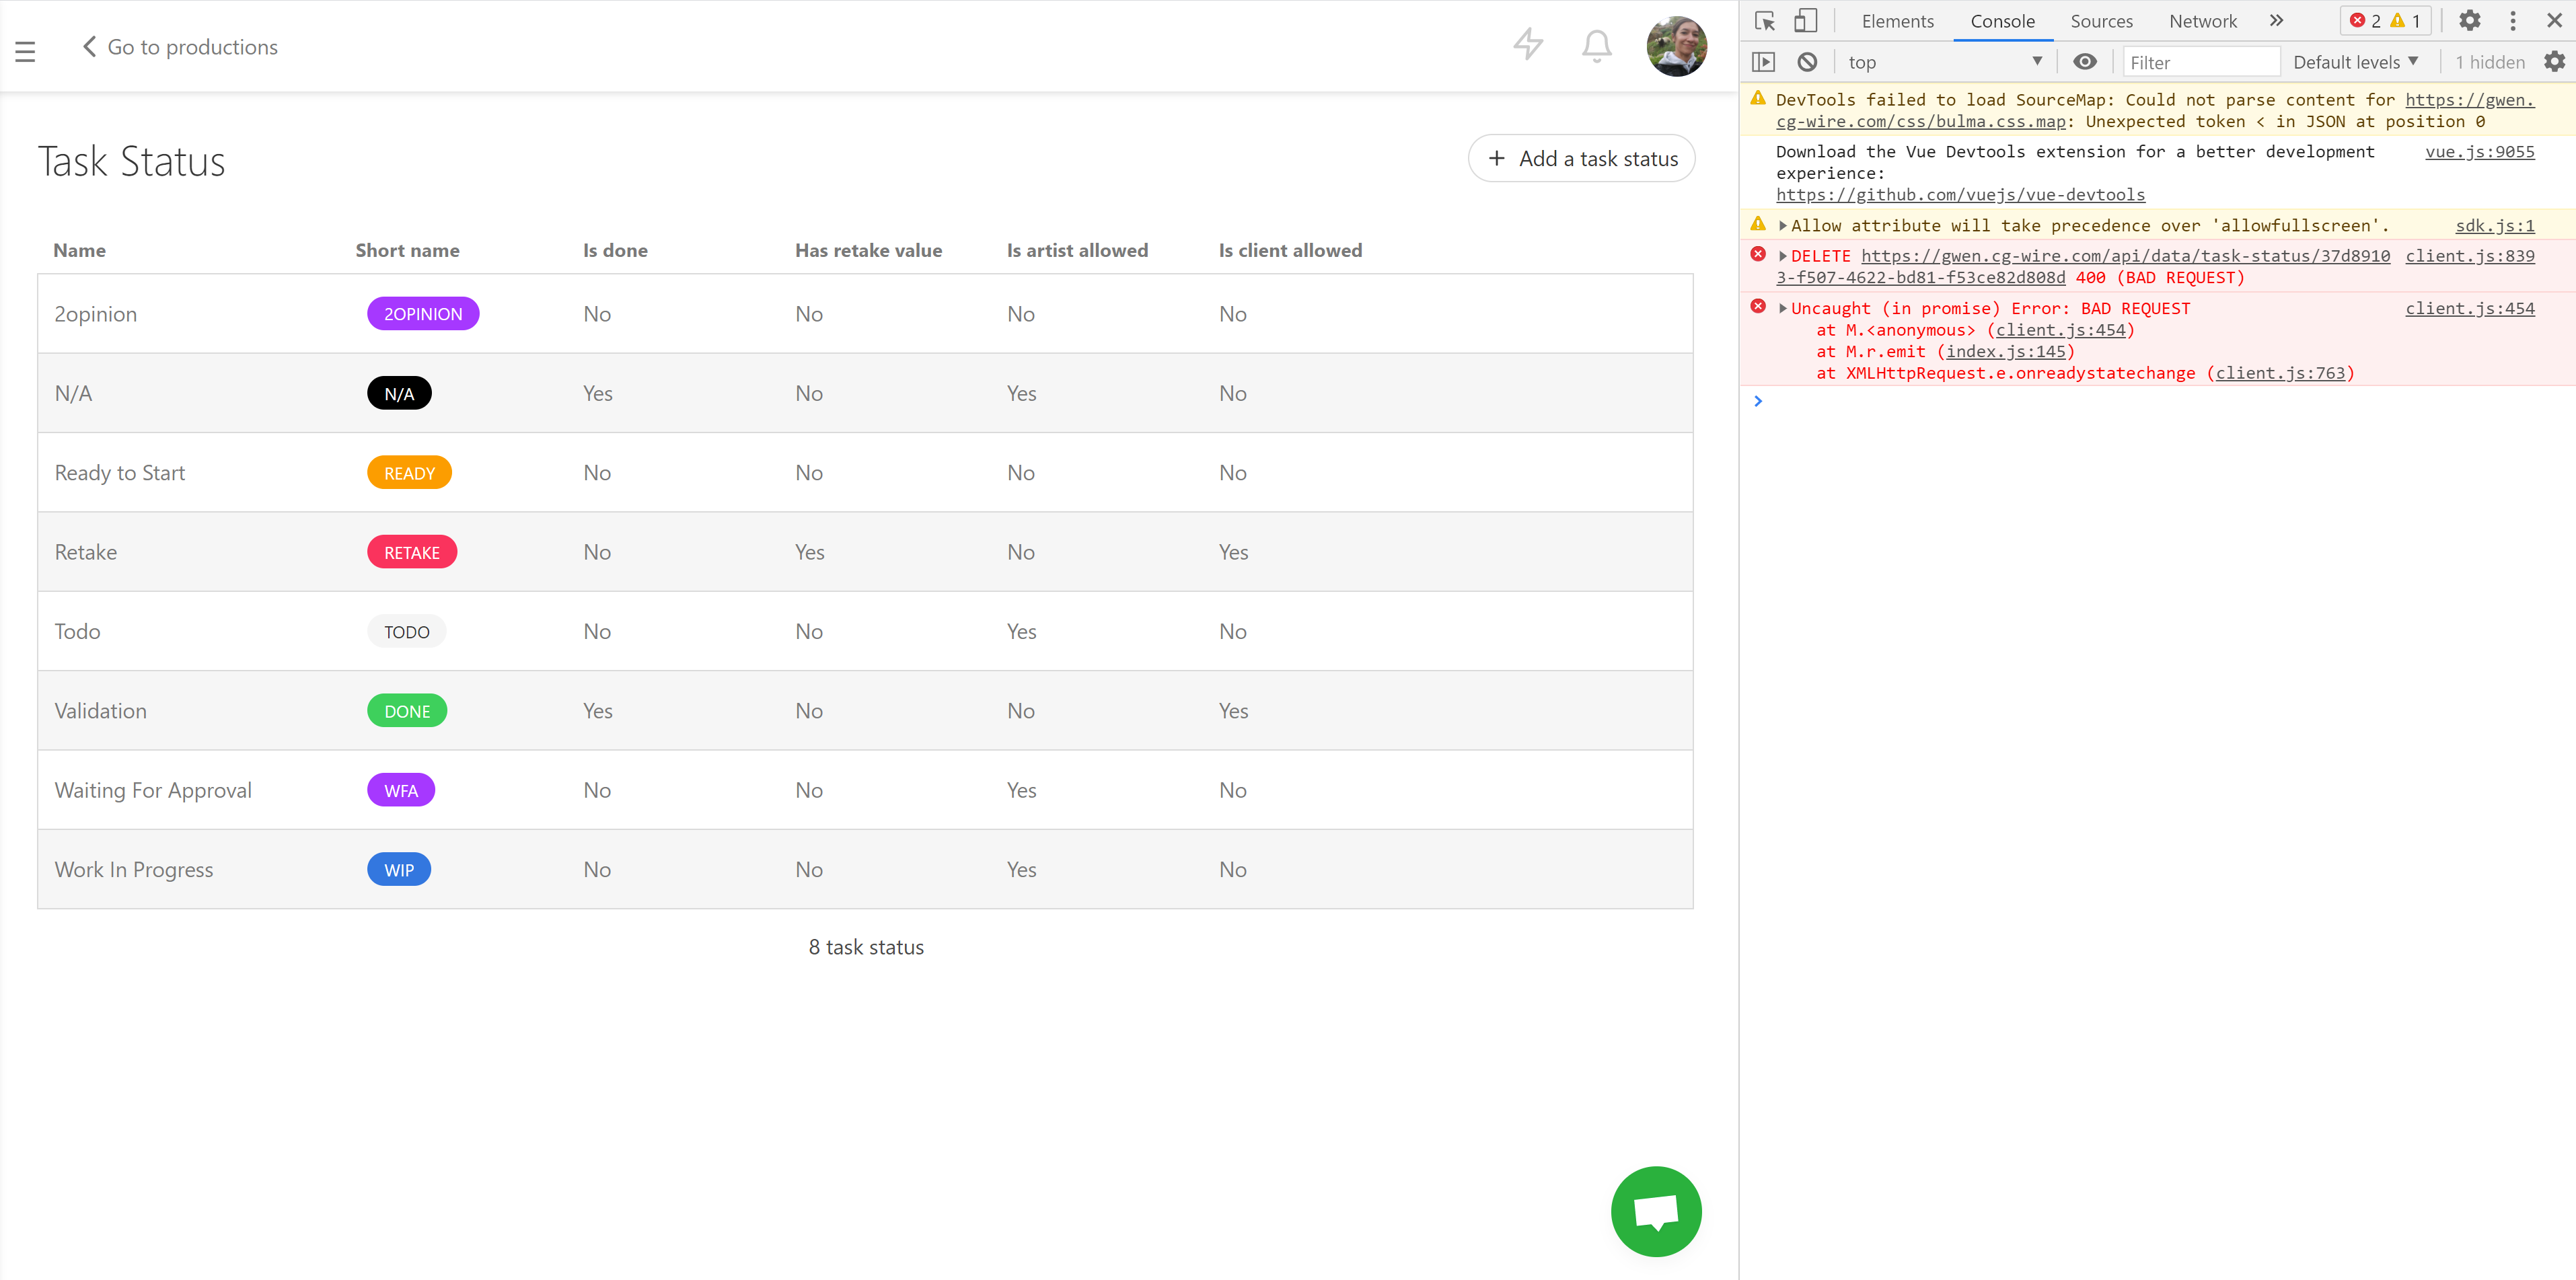Open the DevTools three-dot customize menu

click(x=2514, y=20)
